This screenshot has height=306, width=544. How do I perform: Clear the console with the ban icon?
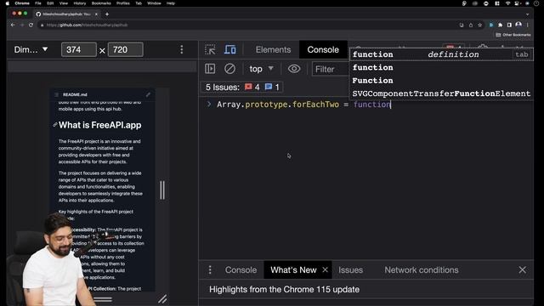pyautogui.click(x=229, y=69)
